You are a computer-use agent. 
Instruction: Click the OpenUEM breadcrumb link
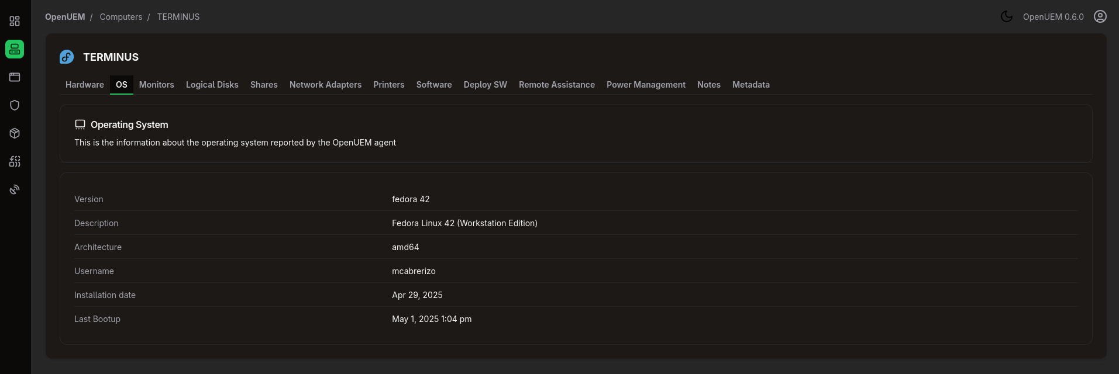tap(65, 17)
